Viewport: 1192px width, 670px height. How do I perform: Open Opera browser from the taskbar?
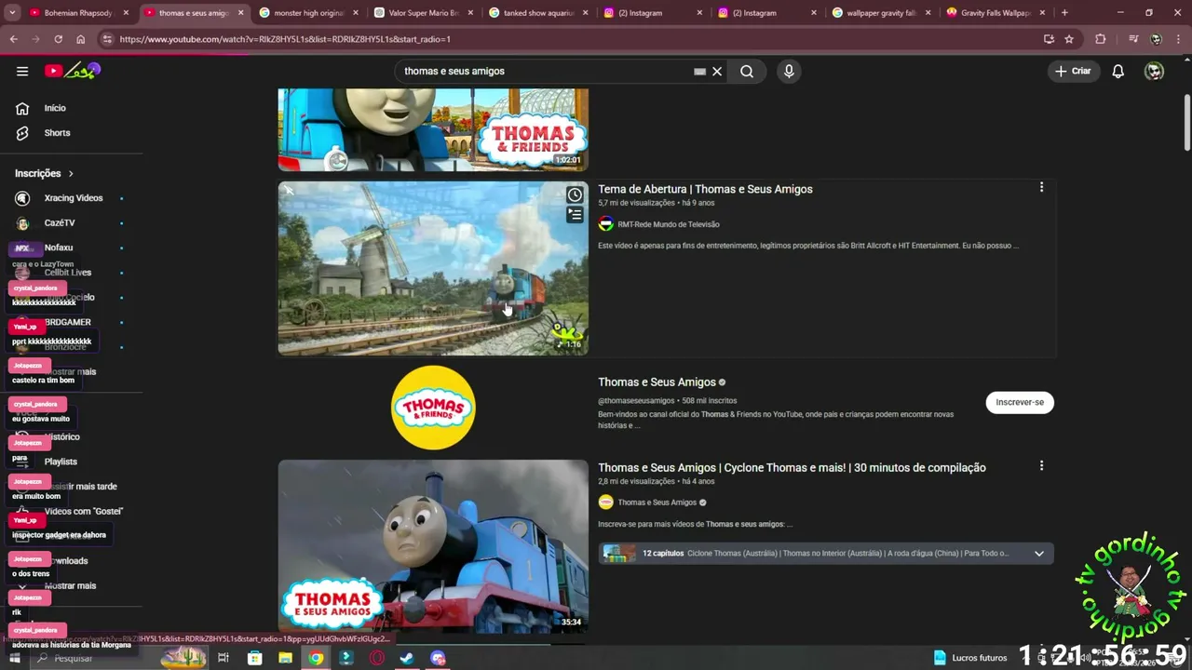pyautogui.click(x=377, y=658)
